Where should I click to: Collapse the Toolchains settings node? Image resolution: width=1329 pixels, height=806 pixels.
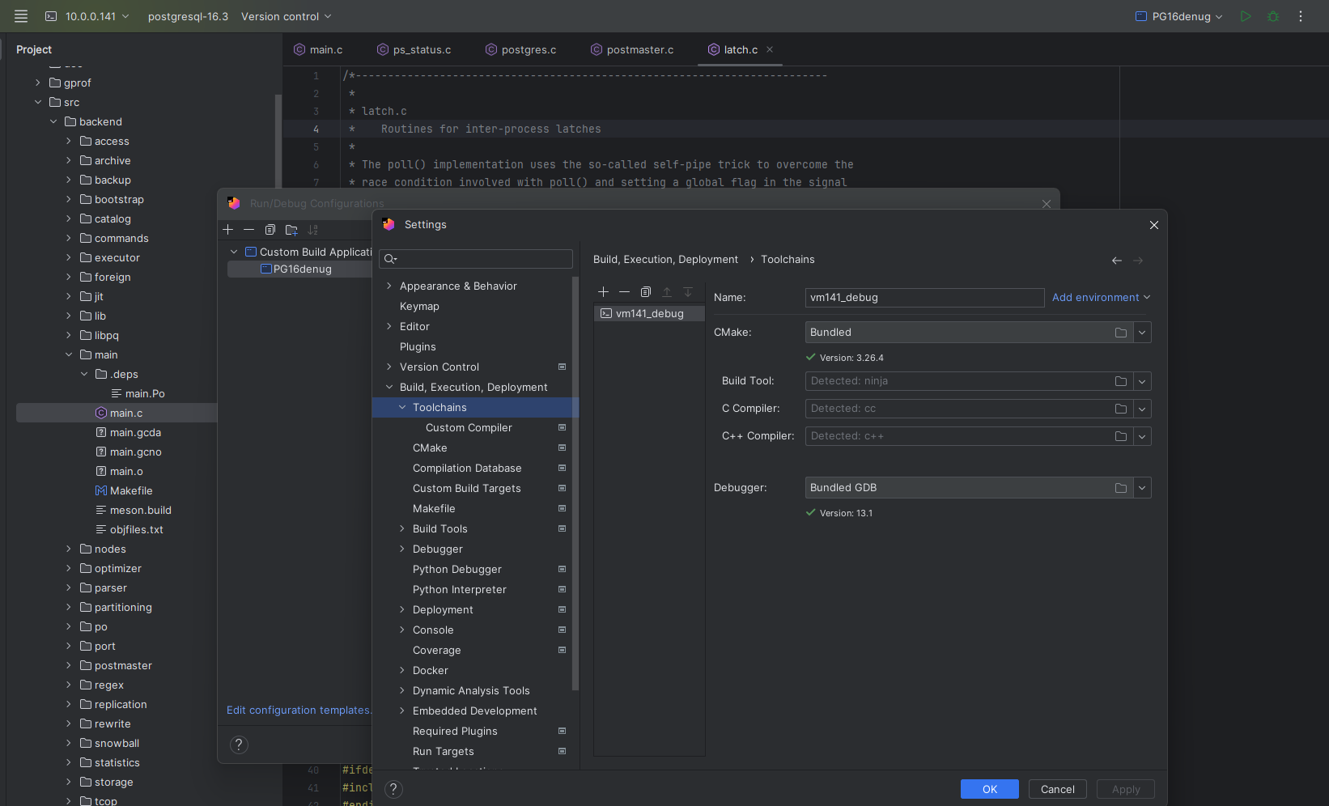tap(402, 407)
